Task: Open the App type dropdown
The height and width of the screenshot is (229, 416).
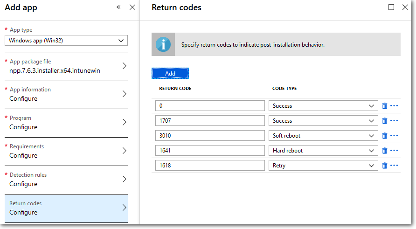Action: [x=66, y=41]
